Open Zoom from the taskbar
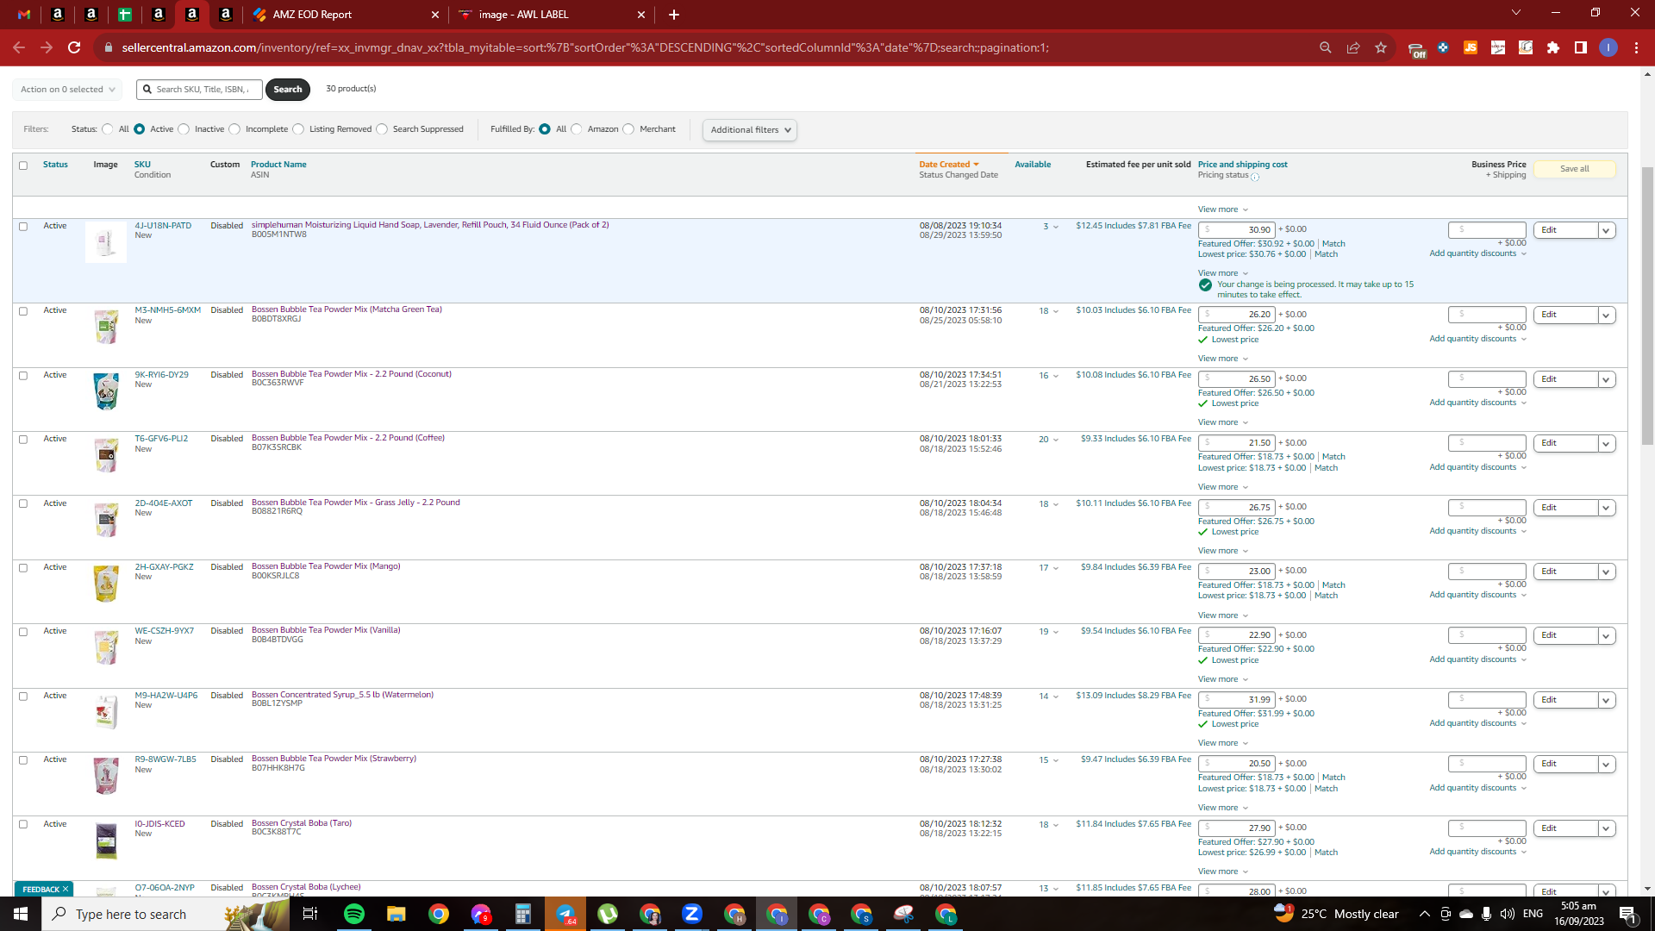This screenshot has height=931, width=1655. pyautogui.click(x=692, y=914)
